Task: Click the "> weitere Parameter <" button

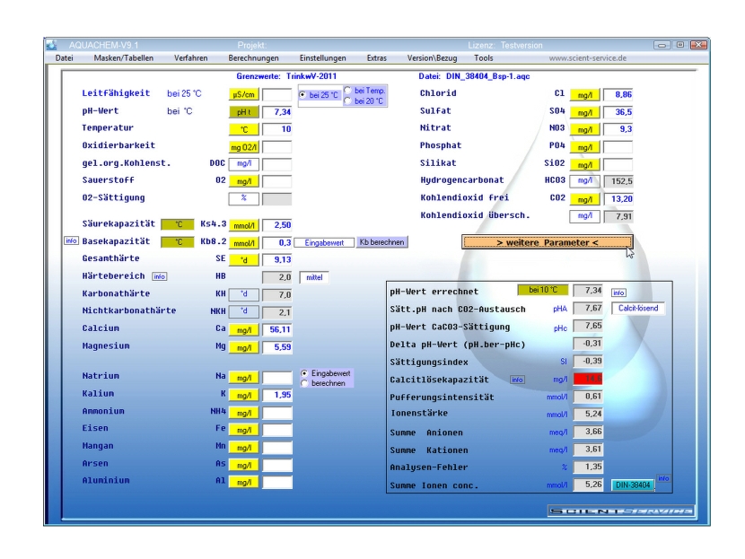Action: click(548, 242)
